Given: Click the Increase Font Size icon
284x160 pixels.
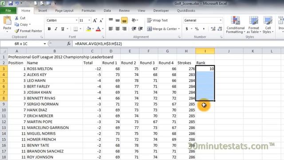Looking at the screenshot, I should click(95, 20).
